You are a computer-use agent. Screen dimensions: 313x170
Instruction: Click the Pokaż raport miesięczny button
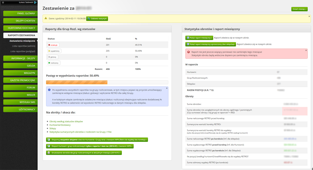point(199,38)
